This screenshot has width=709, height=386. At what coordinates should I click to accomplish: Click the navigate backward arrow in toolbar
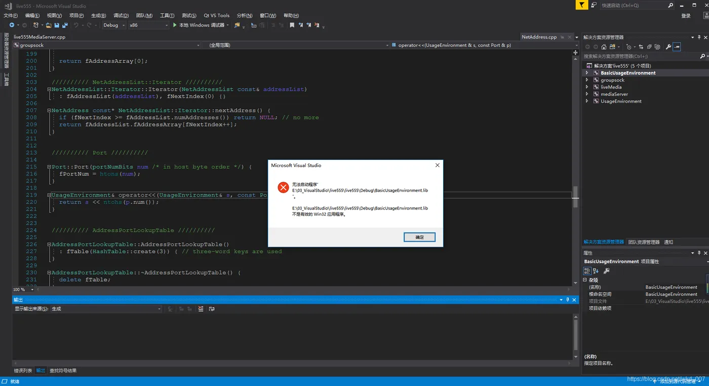[12, 25]
